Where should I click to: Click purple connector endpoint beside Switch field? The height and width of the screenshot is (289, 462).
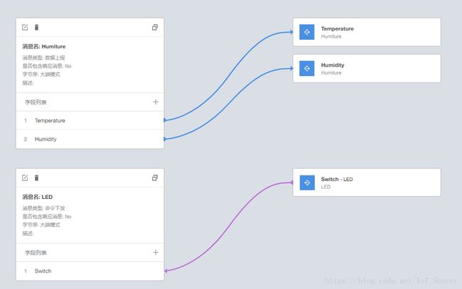click(166, 271)
